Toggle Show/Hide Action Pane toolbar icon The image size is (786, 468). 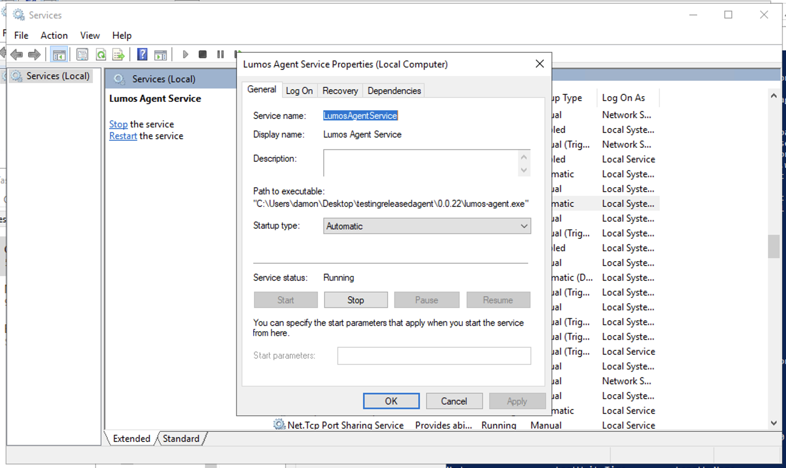coord(160,55)
